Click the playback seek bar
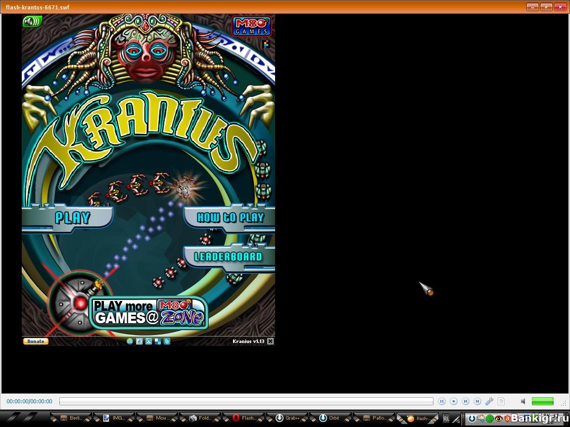The height and width of the screenshot is (427, 570). [x=246, y=401]
